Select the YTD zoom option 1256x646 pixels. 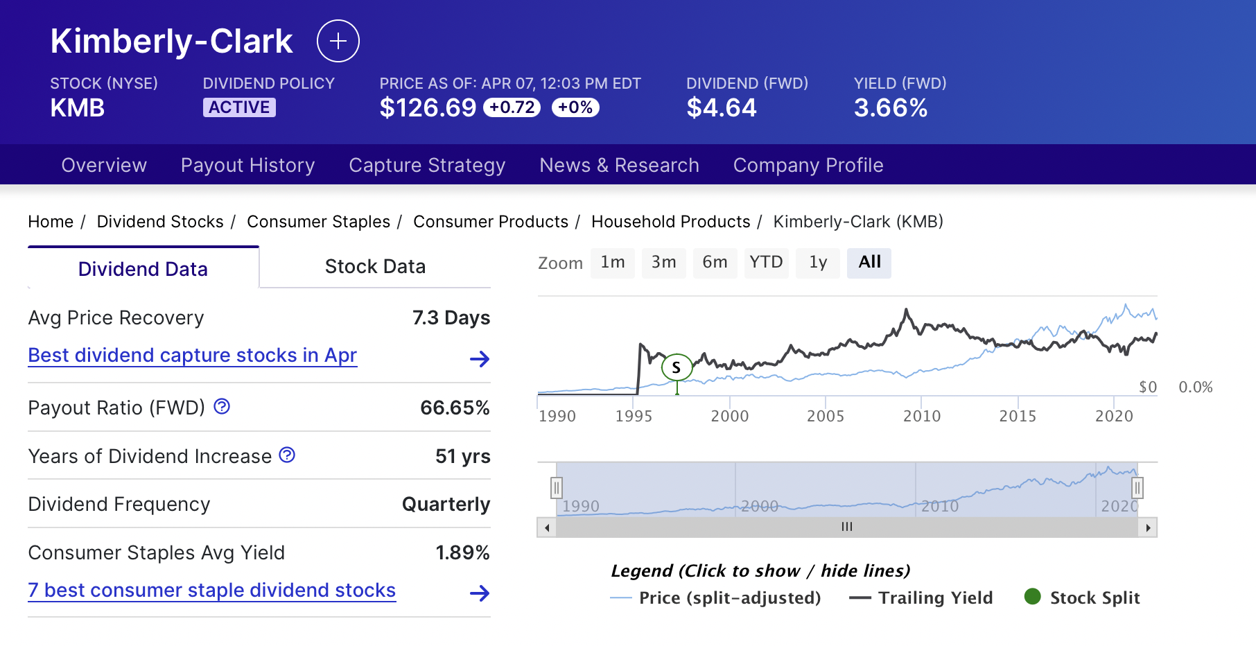click(x=767, y=263)
